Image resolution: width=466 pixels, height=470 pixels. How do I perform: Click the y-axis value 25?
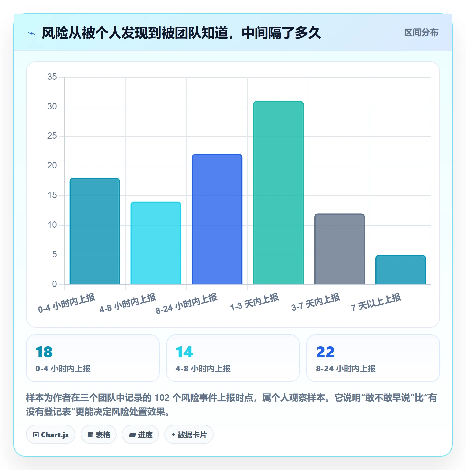pyautogui.click(x=52, y=136)
